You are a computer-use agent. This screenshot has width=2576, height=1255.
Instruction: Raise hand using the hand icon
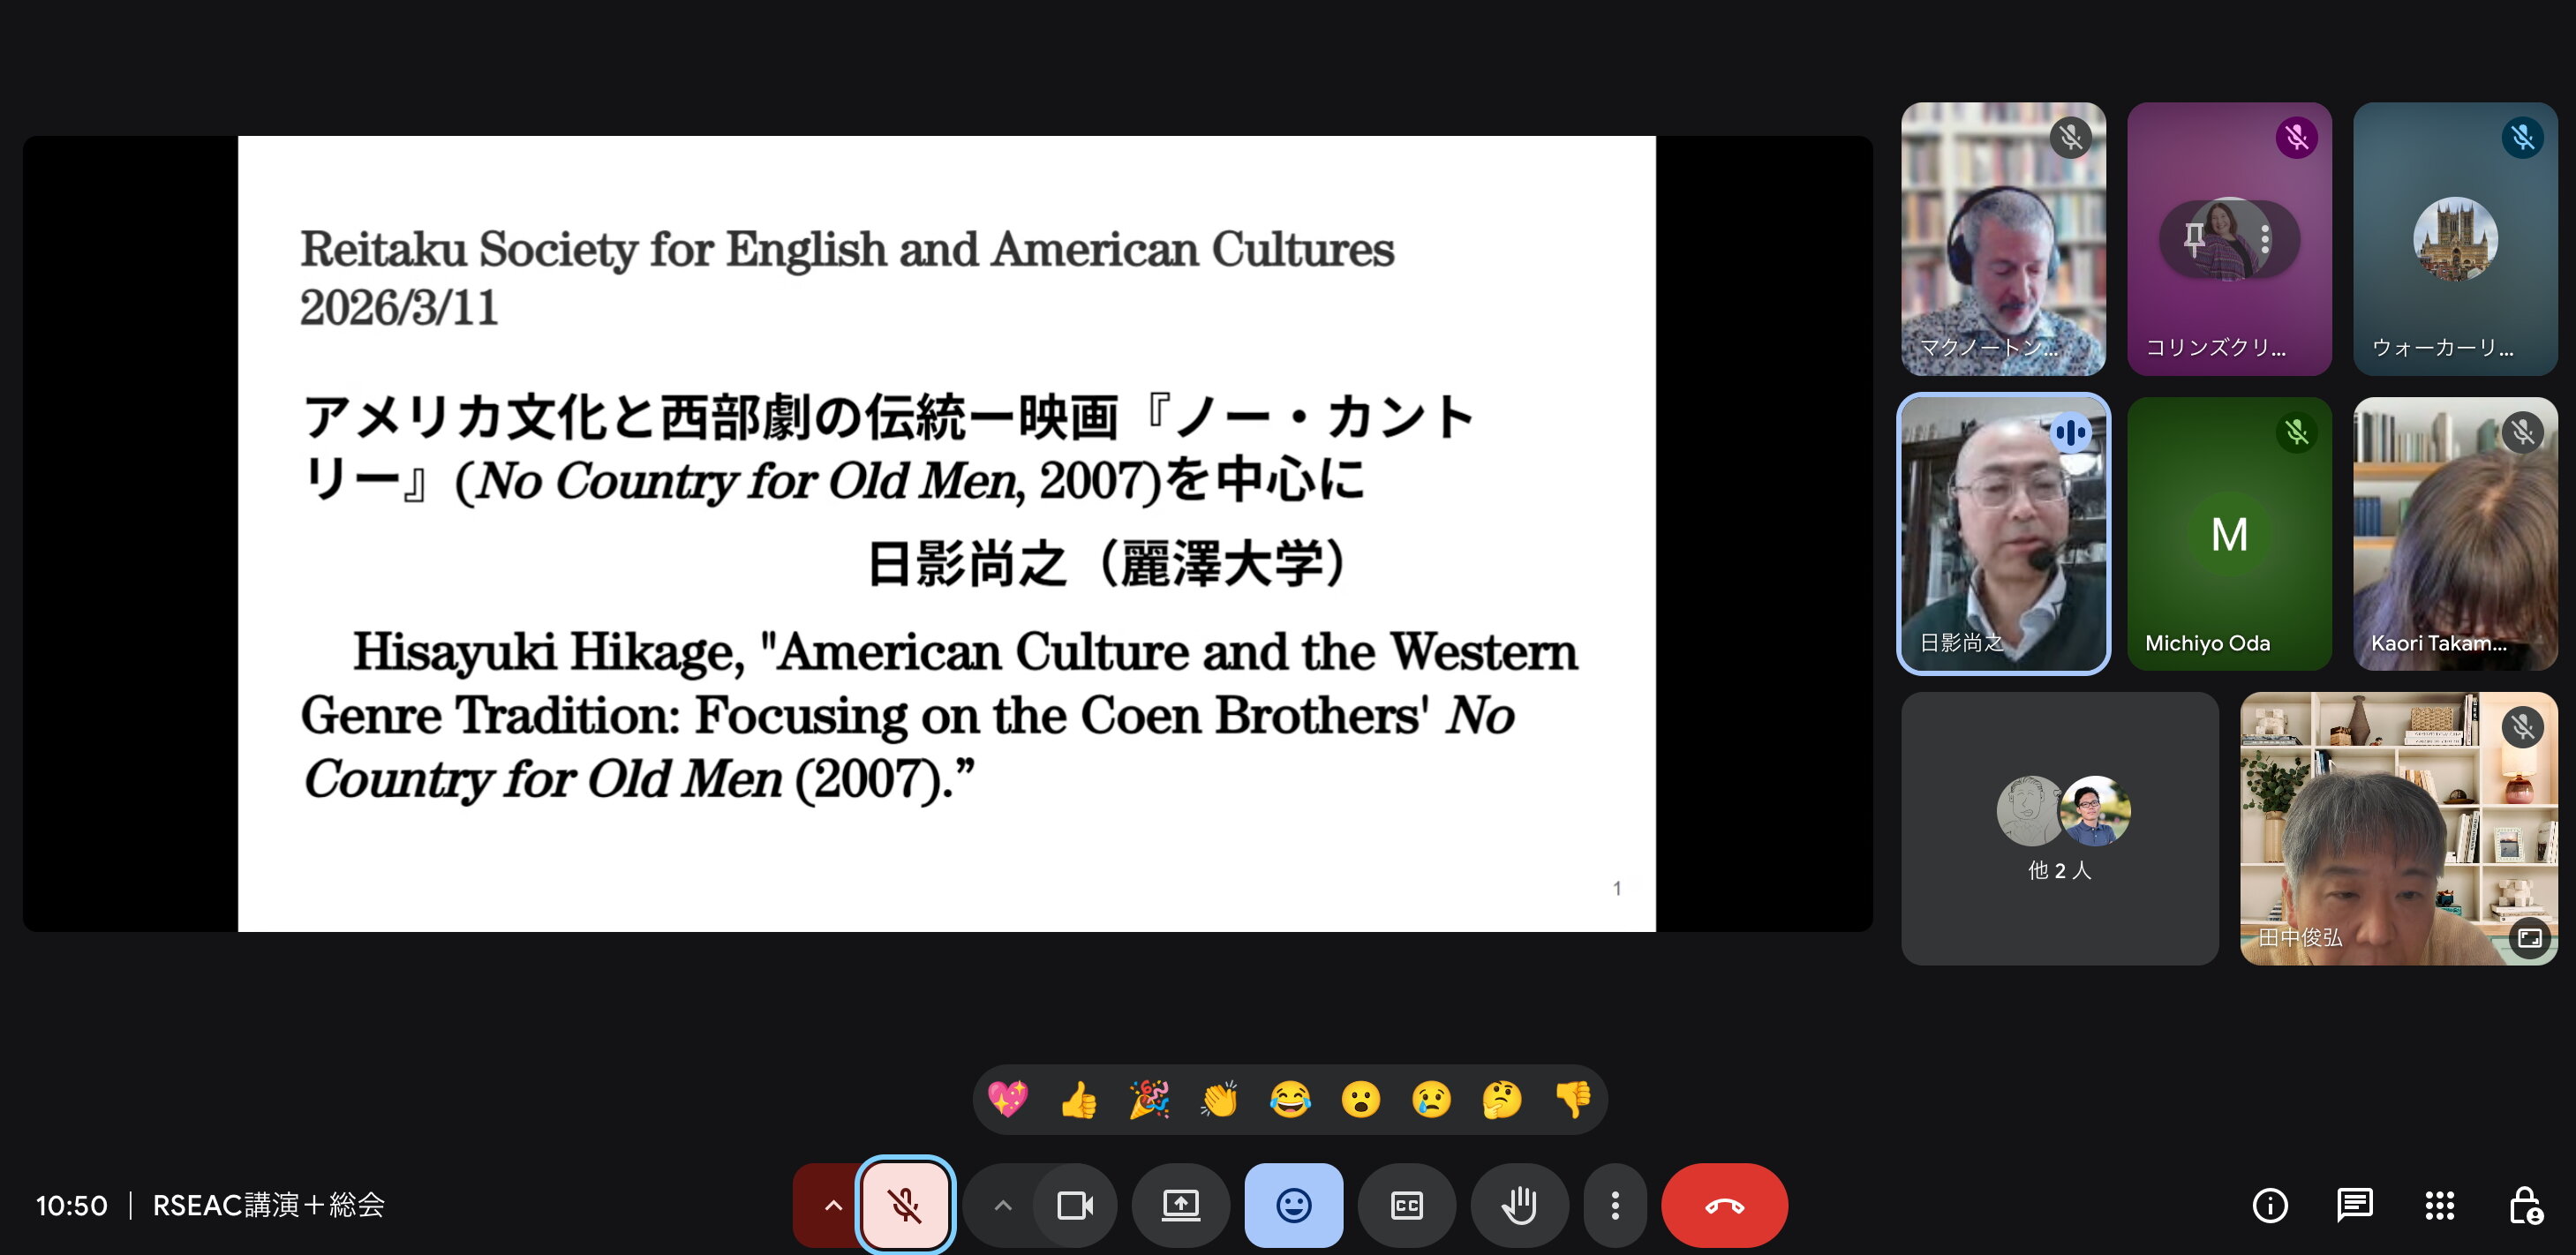[x=1519, y=1205]
